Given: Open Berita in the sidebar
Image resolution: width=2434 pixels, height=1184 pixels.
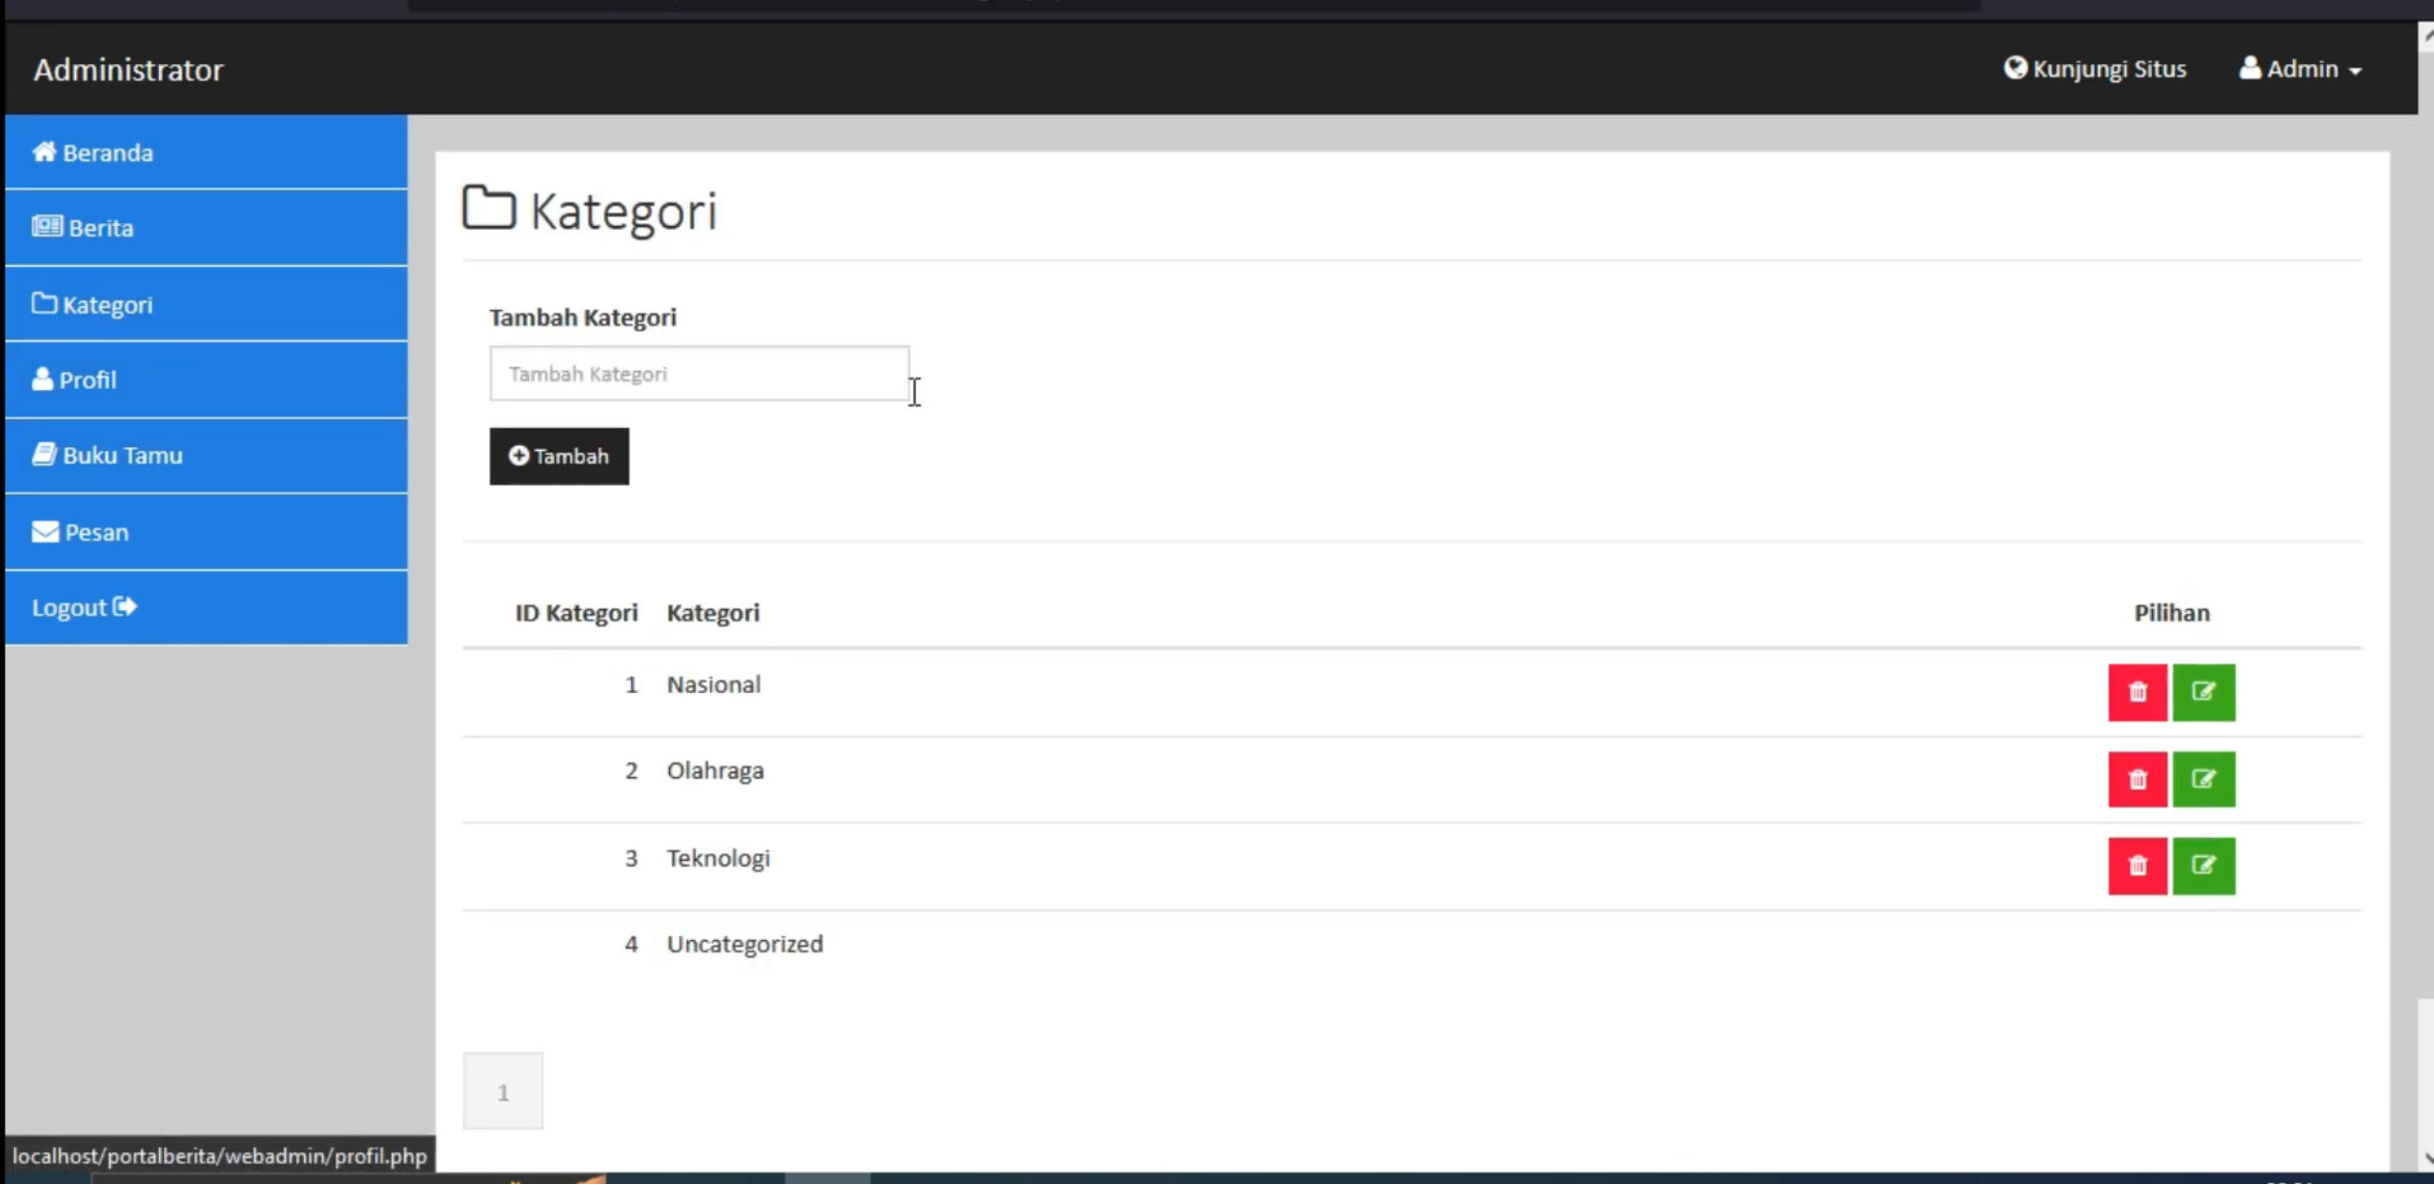Looking at the screenshot, I should tap(206, 228).
